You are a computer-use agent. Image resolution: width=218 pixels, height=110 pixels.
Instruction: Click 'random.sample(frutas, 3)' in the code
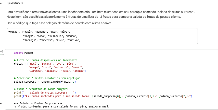pyautogui.click(x=58, y=82)
